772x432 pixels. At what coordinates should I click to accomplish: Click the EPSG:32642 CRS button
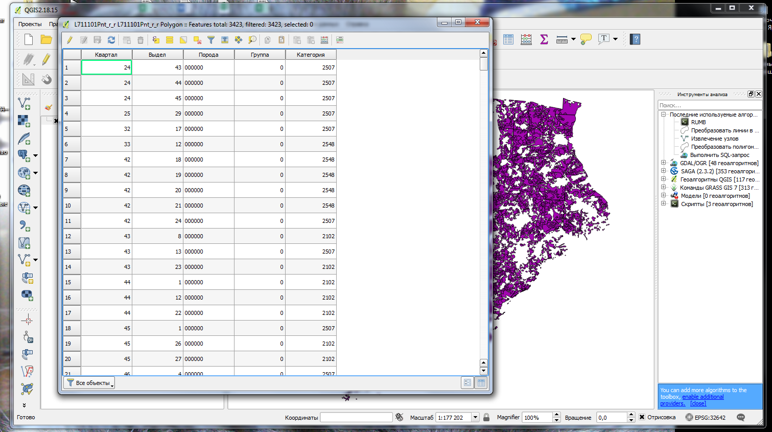(x=705, y=417)
